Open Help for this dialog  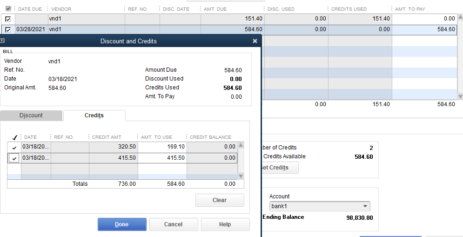coord(225,224)
